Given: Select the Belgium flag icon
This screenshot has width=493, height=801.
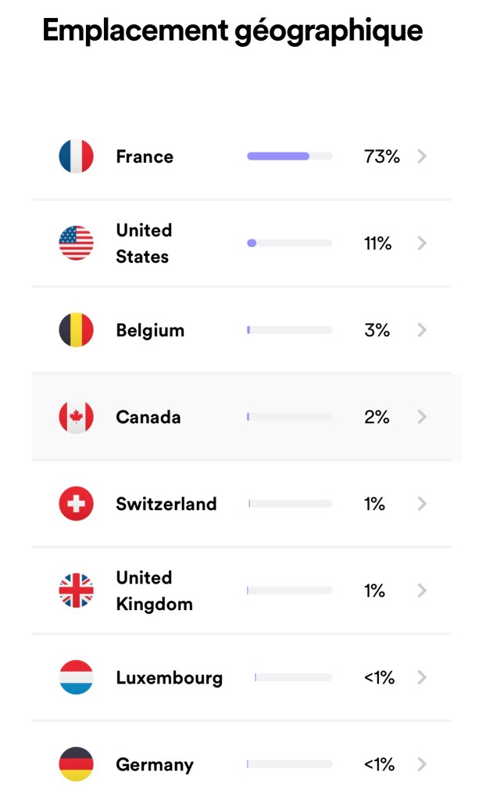Looking at the screenshot, I should pyautogui.click(x=76, y=330).
